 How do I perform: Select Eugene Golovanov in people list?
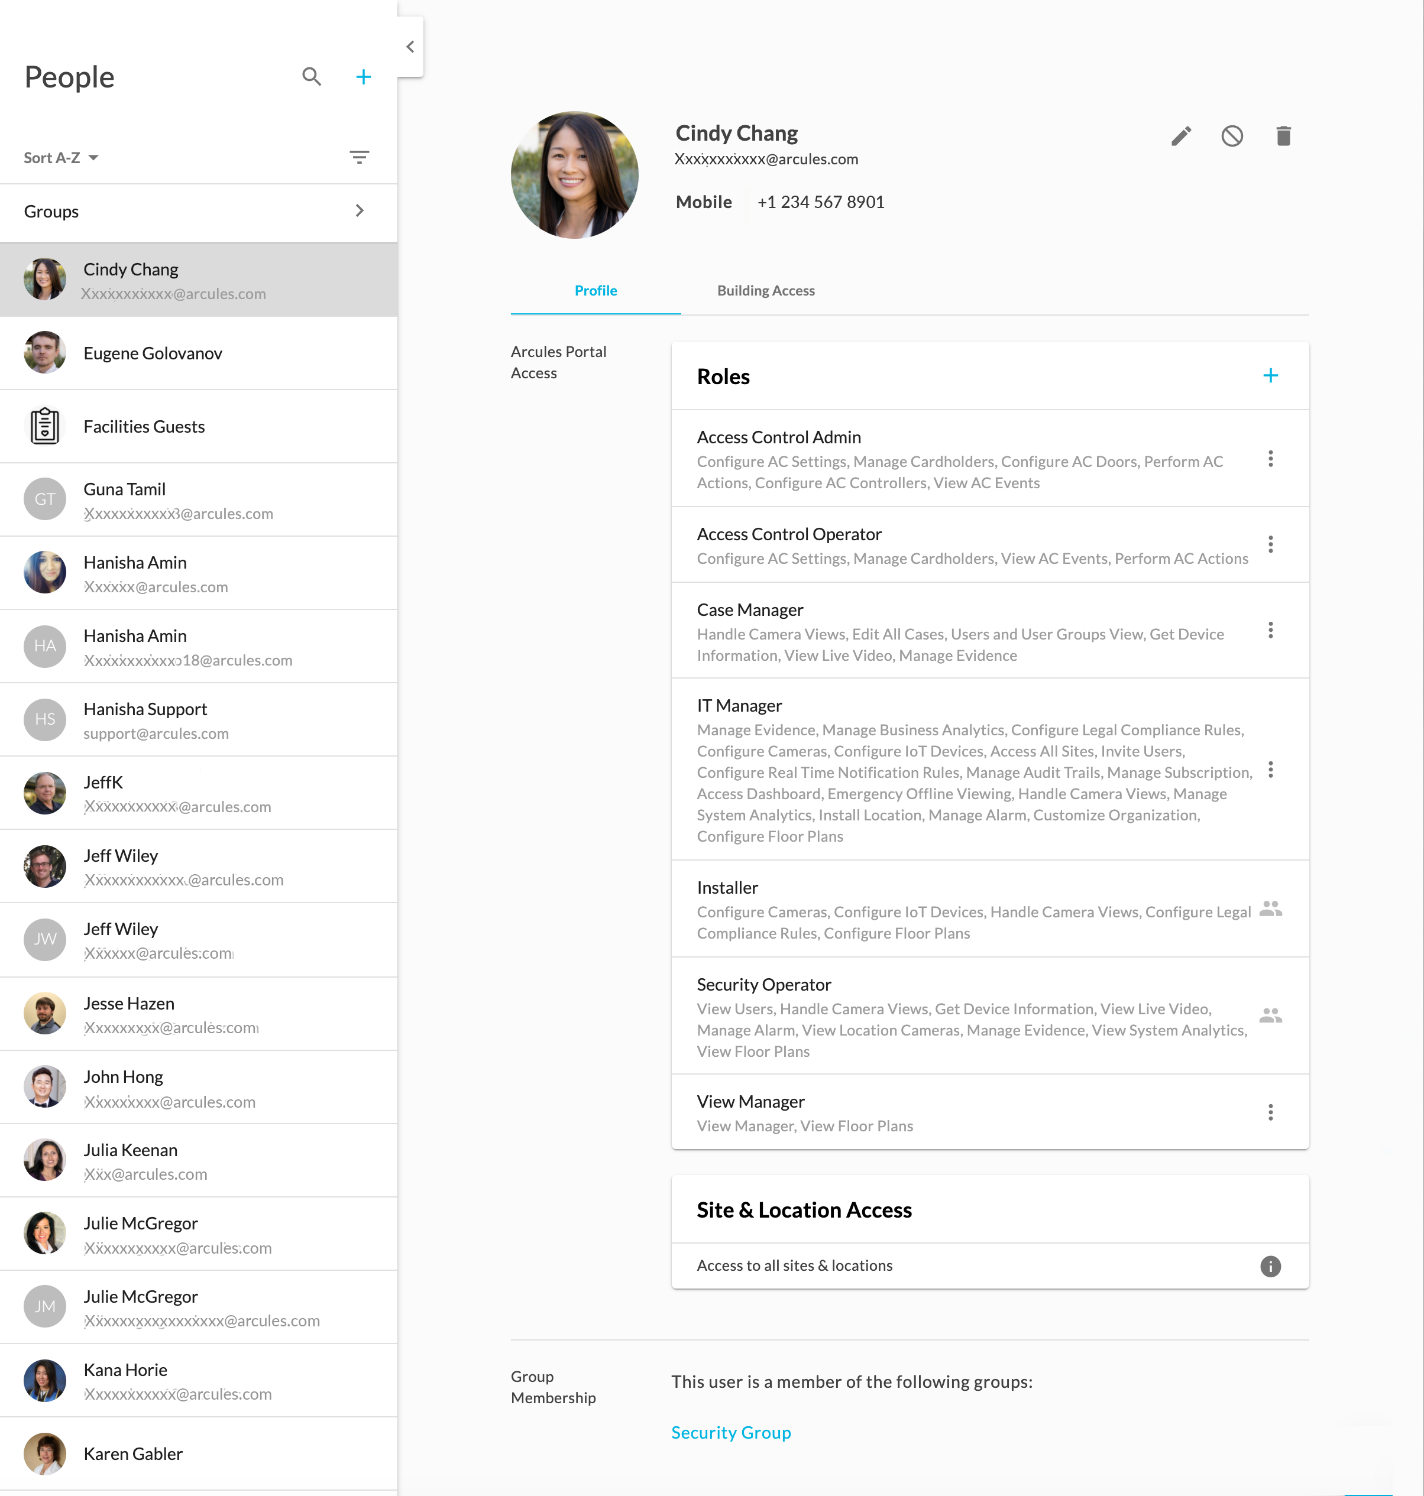click(x=199, y=353)
